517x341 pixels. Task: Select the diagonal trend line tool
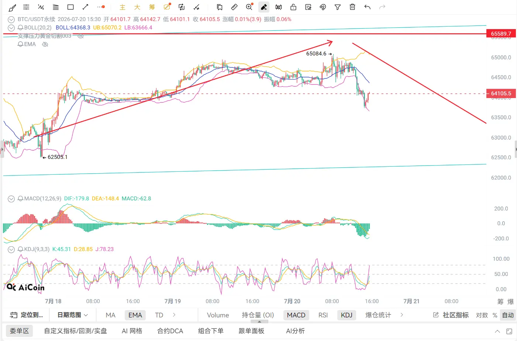[x=85, y=7]
